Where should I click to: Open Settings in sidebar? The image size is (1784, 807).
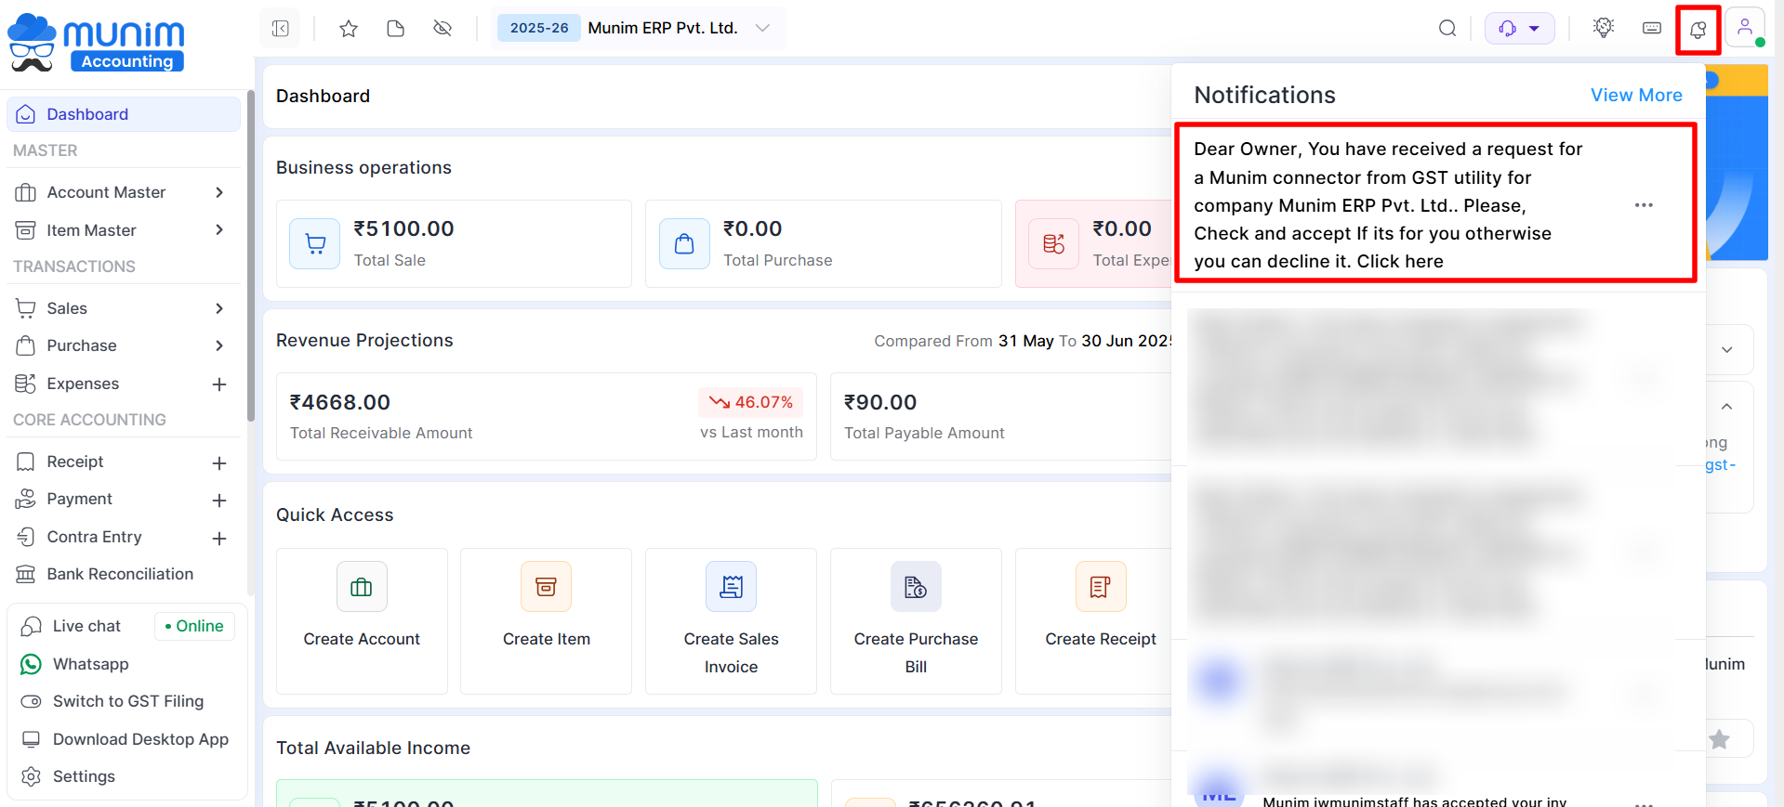(x=84, y=776)
